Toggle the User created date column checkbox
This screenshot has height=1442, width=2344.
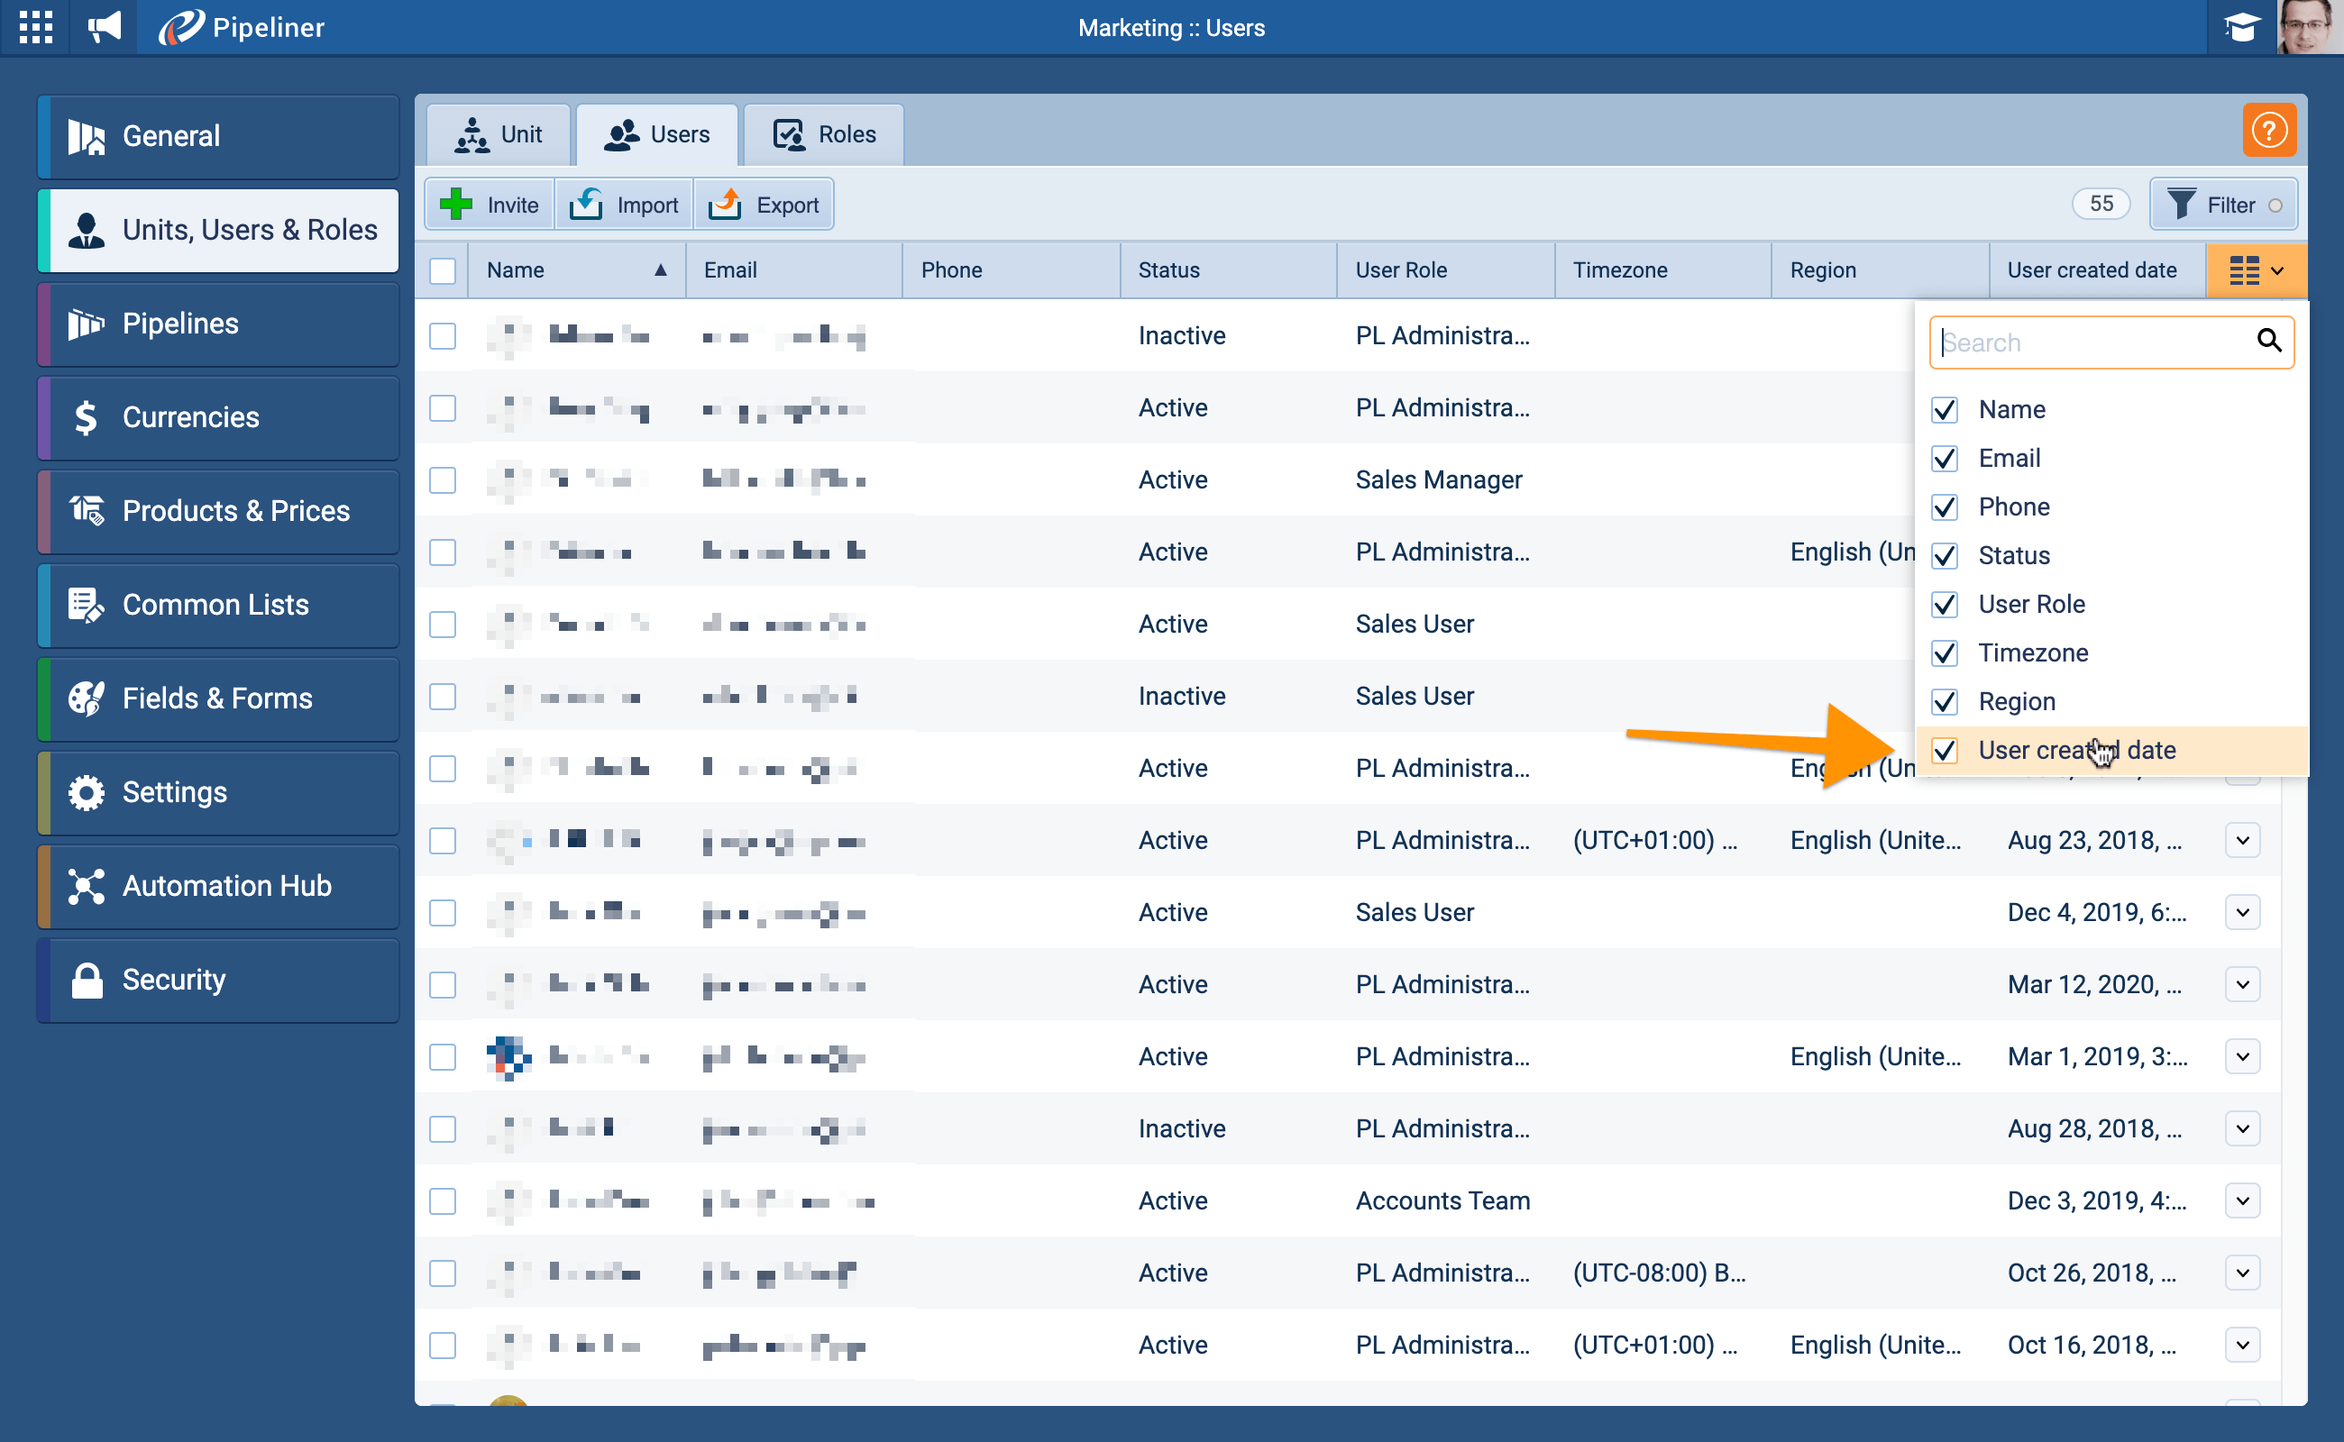[1945, 751]
